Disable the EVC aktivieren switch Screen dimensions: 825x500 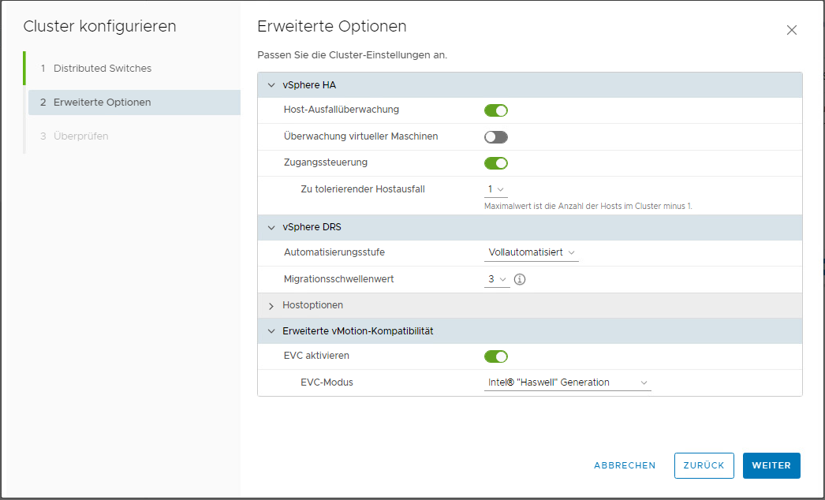(495, 356)
